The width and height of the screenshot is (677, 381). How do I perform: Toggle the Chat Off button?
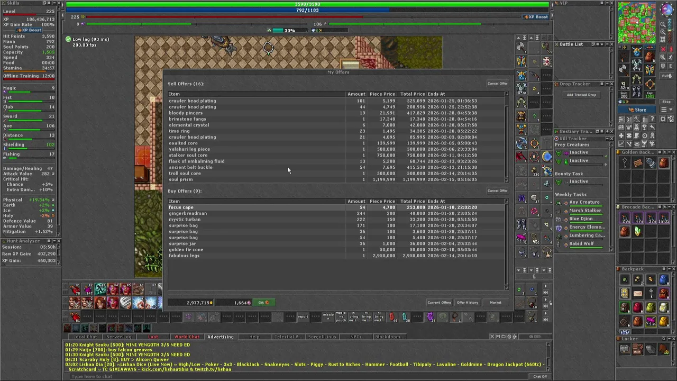tap(540, 376)
